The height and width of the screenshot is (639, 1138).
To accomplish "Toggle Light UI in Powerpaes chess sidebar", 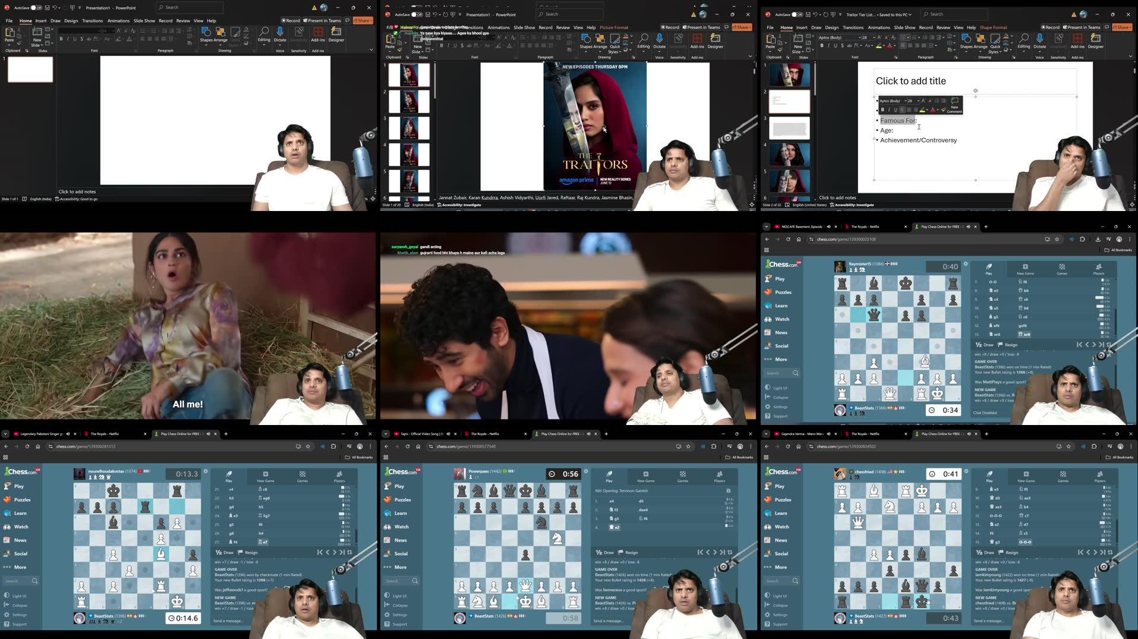I will click(x=395, y=596).
